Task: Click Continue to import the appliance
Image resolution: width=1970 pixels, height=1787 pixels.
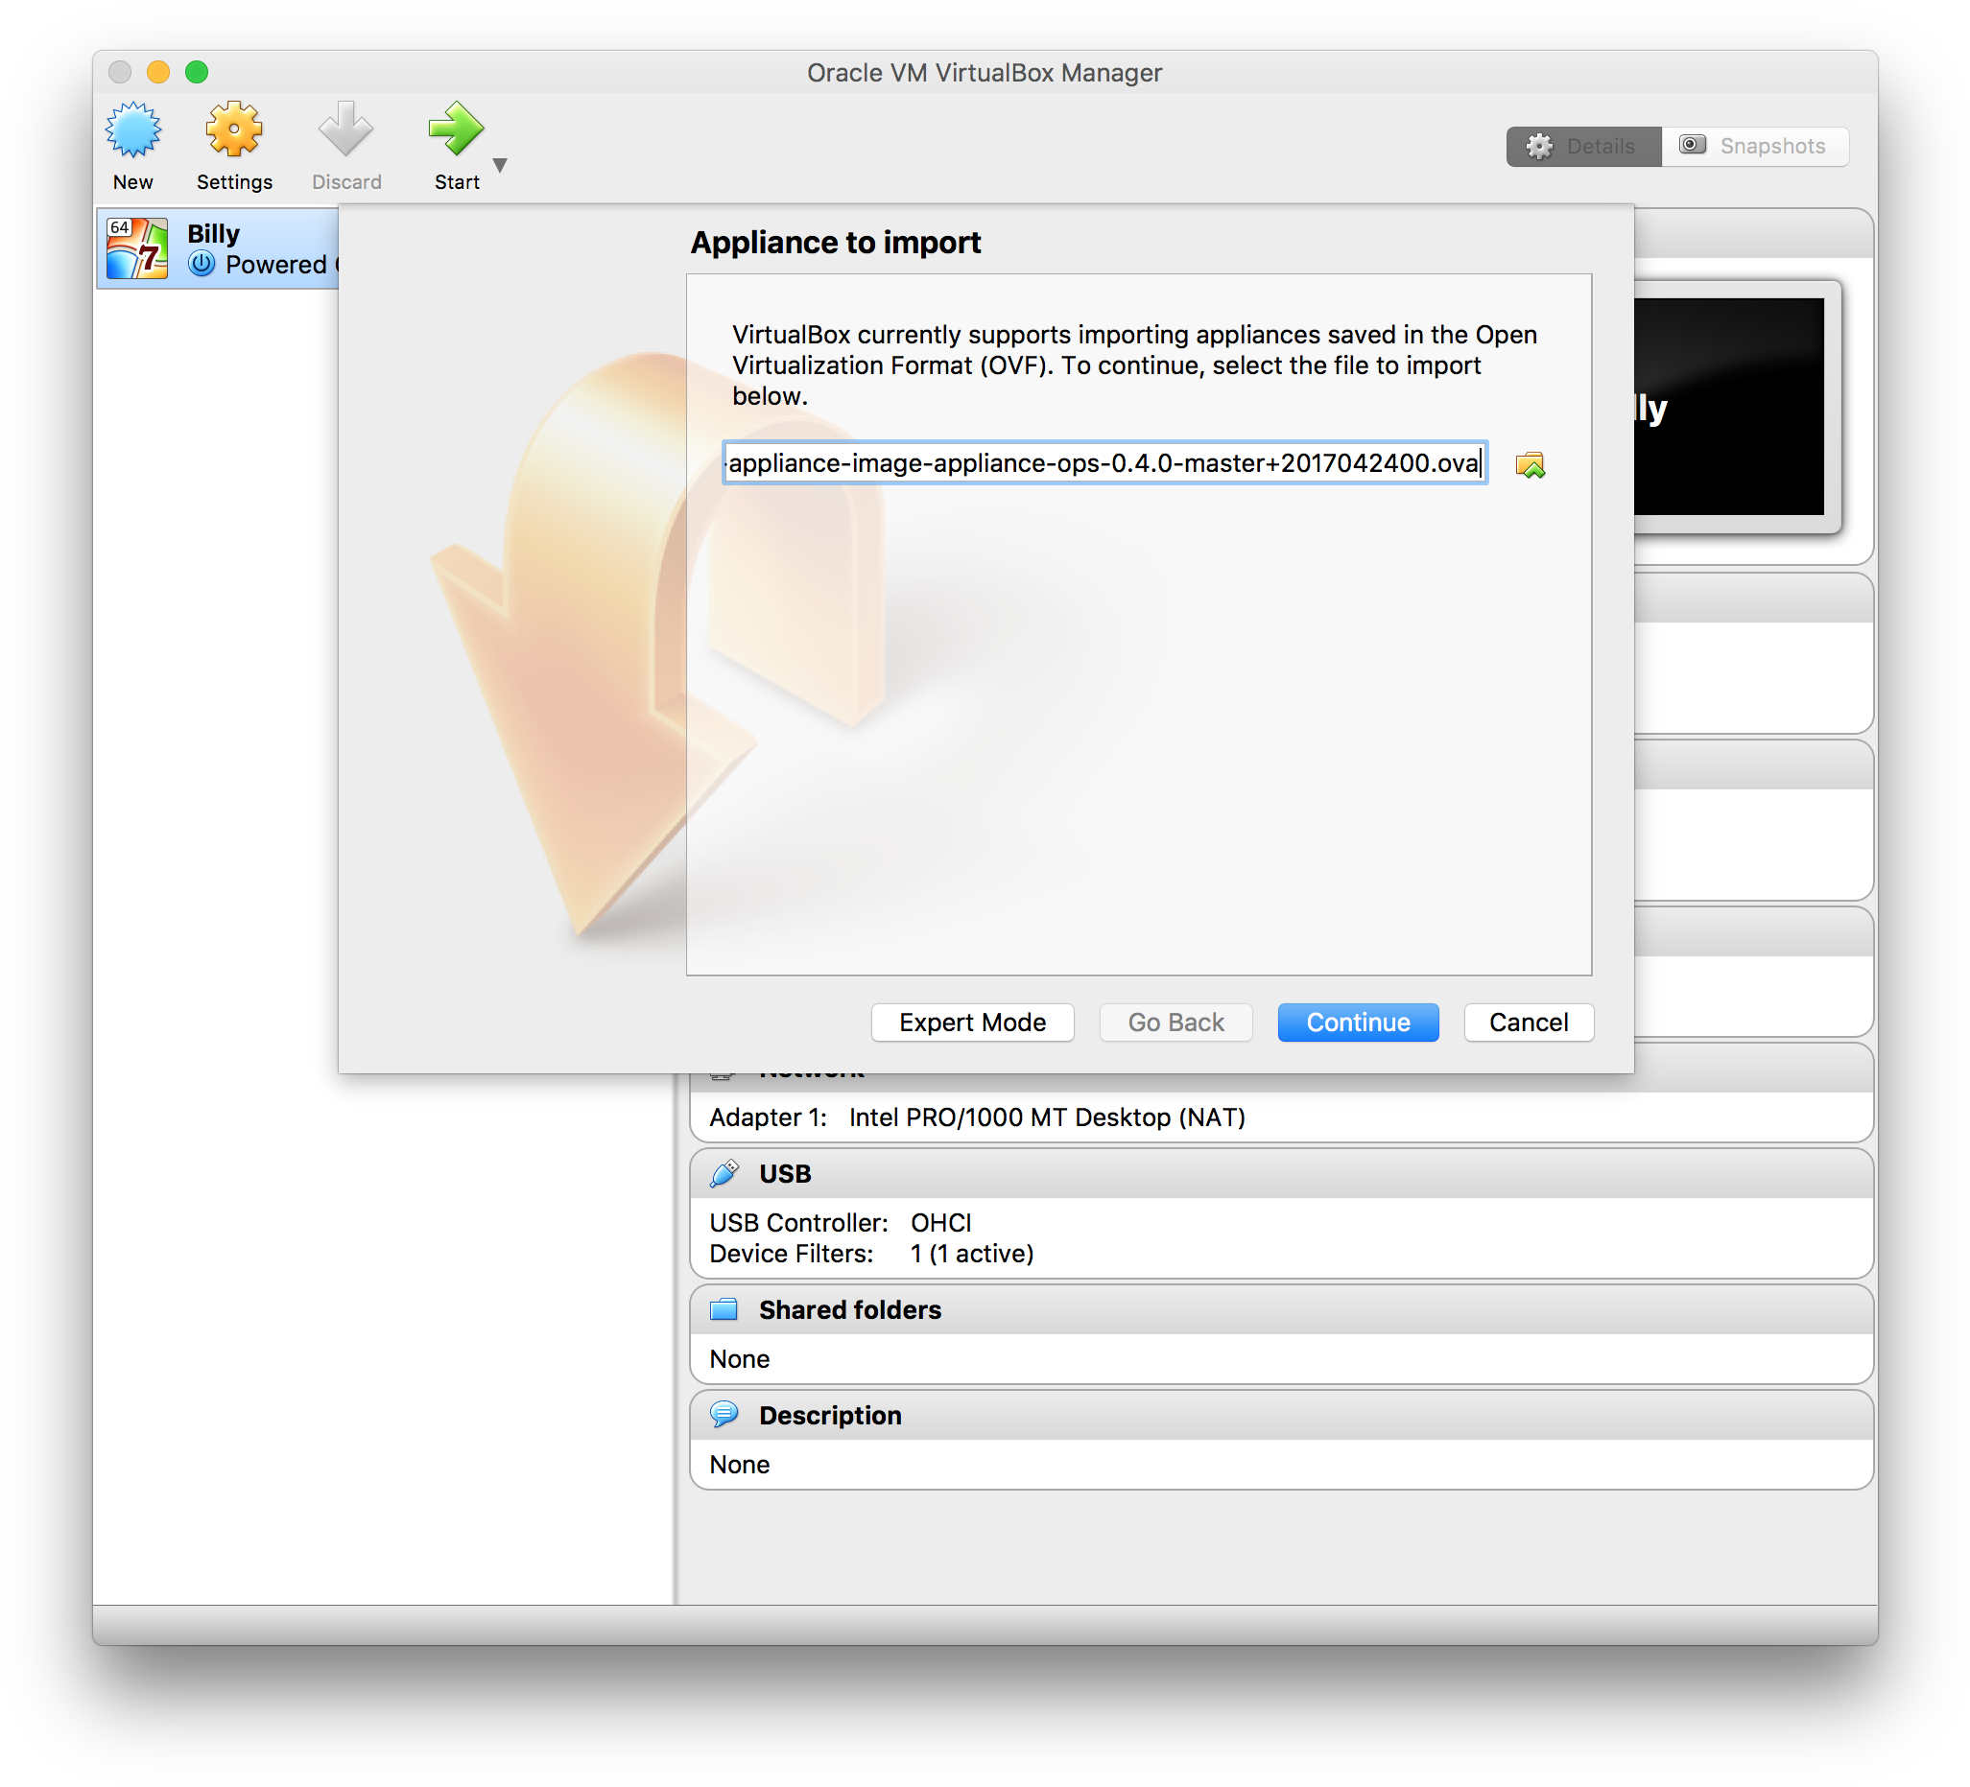Action: tap(1357, 1022)
